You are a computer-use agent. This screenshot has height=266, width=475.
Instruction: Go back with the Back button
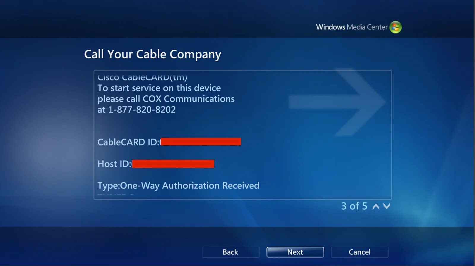[231, 252]
